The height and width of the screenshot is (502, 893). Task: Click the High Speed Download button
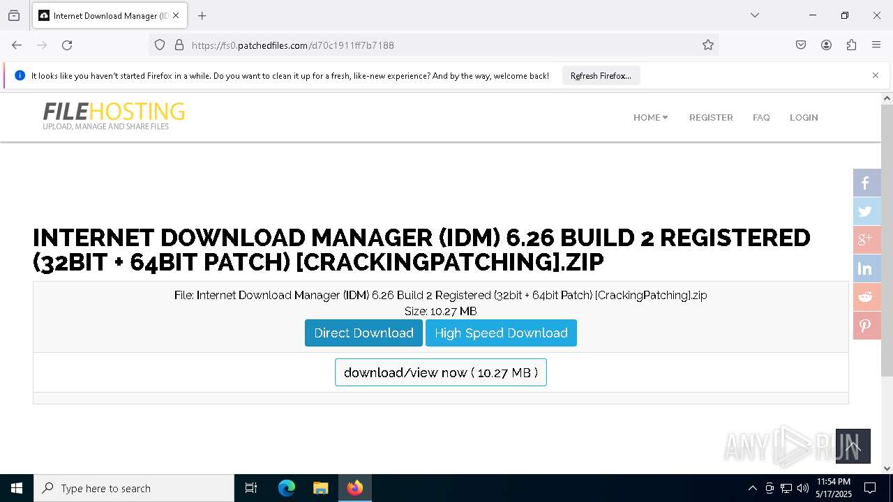(501, 333)
